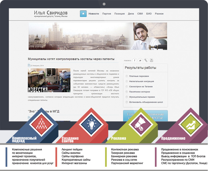Click the light bulb diamond icon
Viewport: 208px width, 171px height.
[x=91, y=124]
